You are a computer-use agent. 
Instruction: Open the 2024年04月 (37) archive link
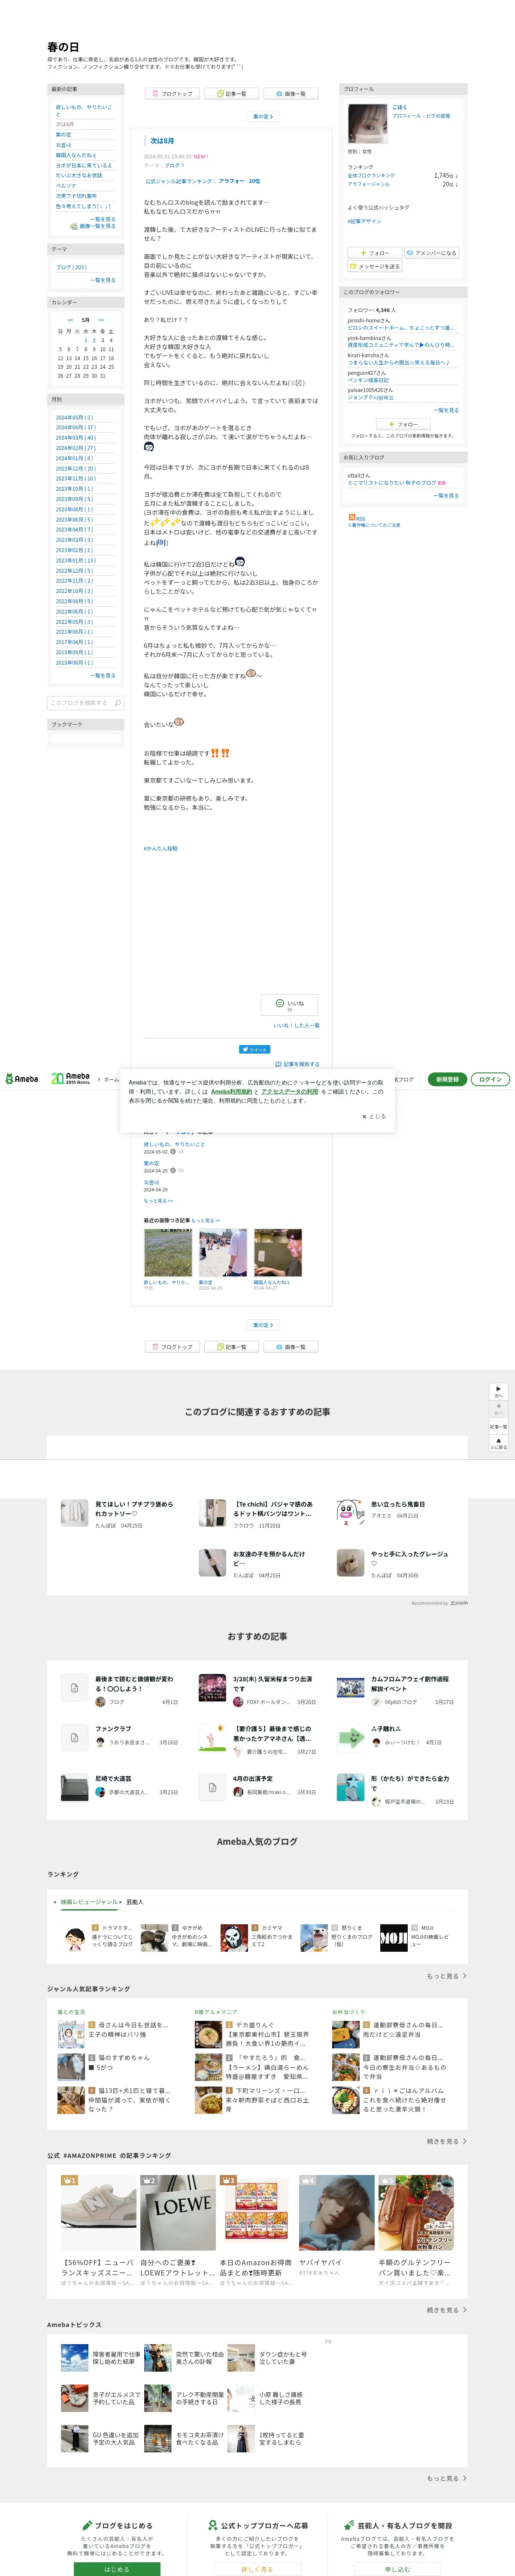(75, 427)
